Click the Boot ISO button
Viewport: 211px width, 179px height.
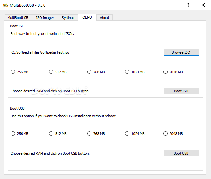coord(181,91)
